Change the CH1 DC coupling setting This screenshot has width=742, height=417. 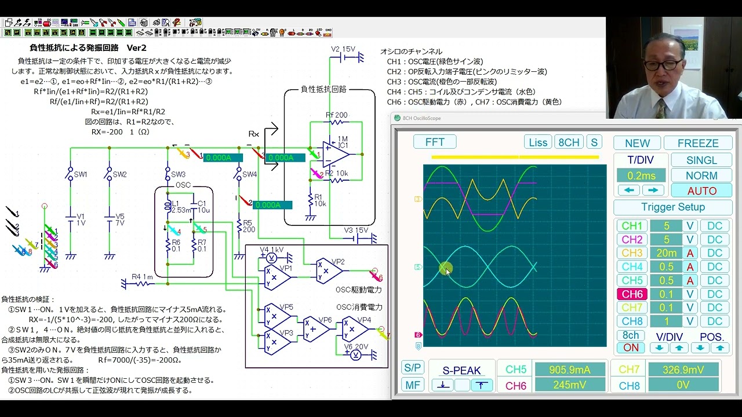point(715,226)
